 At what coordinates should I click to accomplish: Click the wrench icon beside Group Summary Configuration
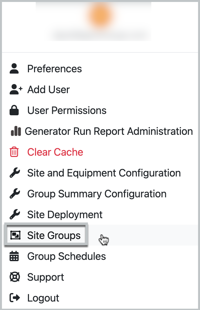15,194
